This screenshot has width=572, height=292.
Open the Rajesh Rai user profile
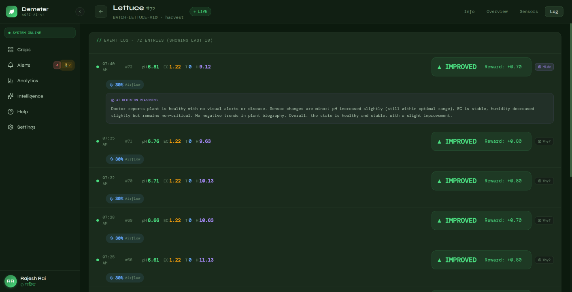click(40, 281)
